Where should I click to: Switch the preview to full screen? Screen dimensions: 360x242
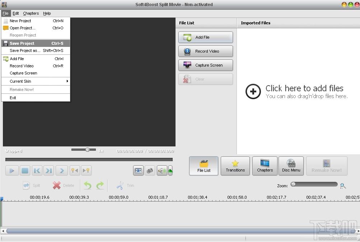click(x=138, y=170)
